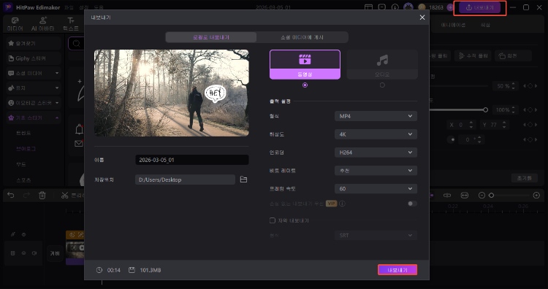The height and width of the screenshot is (289, 548).
Task: Select the Favorites star category in sidebar
Action: point(33,43)
